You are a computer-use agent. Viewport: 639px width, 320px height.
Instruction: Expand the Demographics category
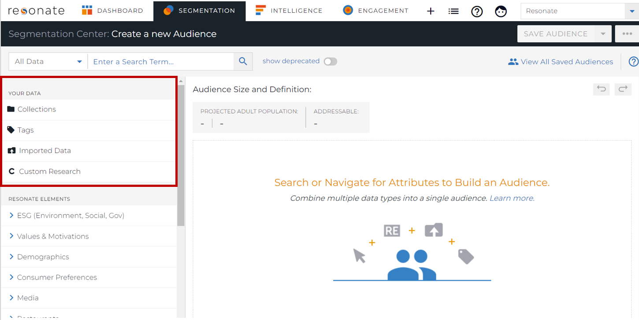pyautogui.click(x=89, y=257)
